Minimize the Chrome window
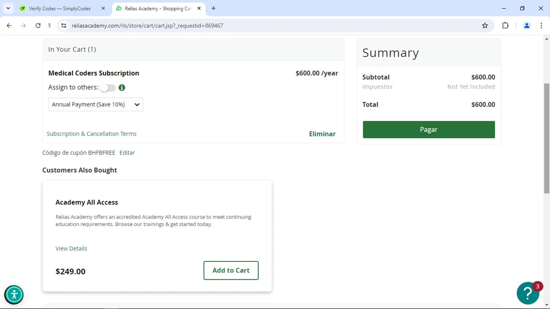This screenshot has width=550, height=309. [504, 8]
